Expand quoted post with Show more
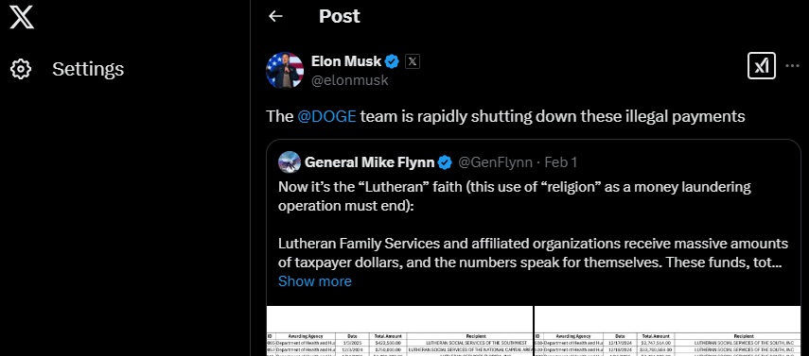809x356 pixels. tap(315, 281)
